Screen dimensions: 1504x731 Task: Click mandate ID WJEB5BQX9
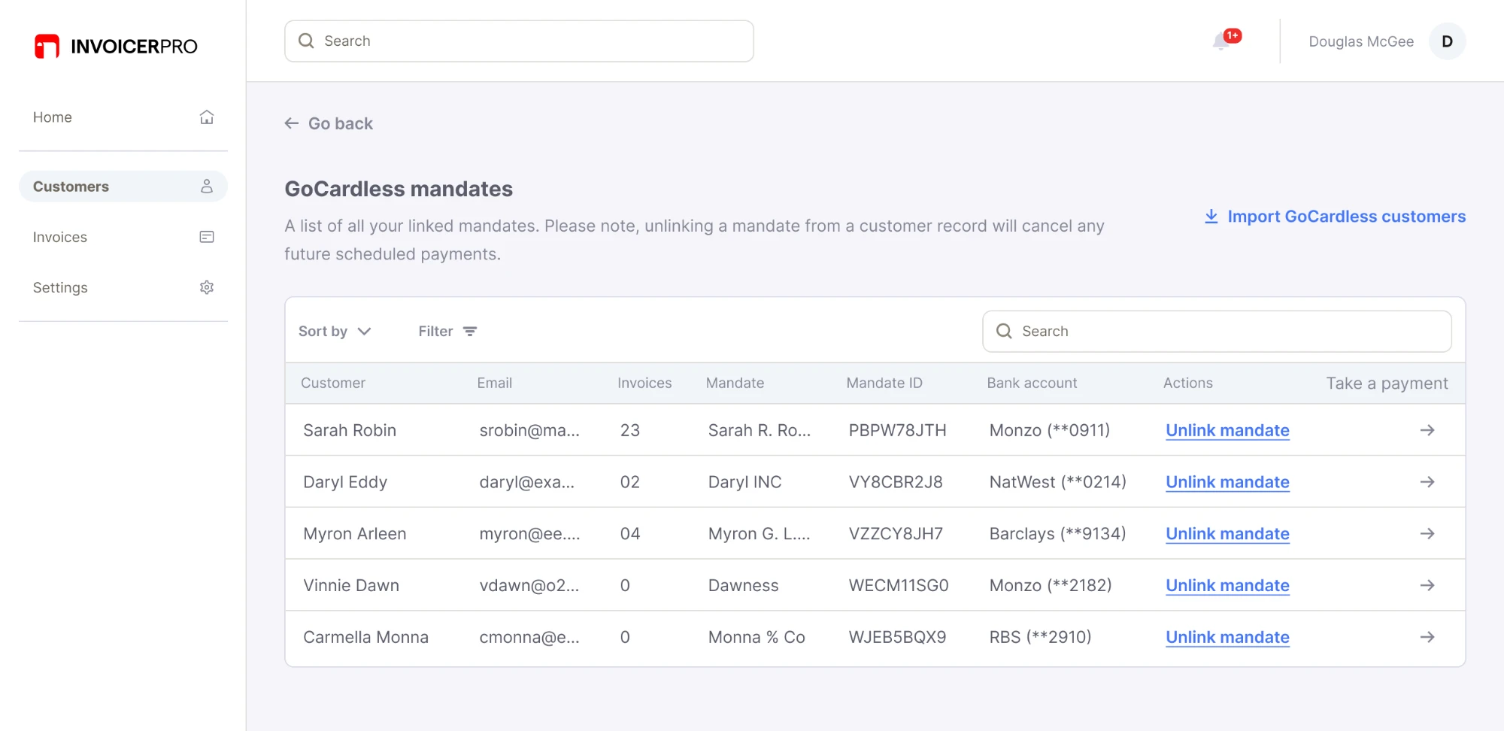pyautogui.click(x=897, y=637)
